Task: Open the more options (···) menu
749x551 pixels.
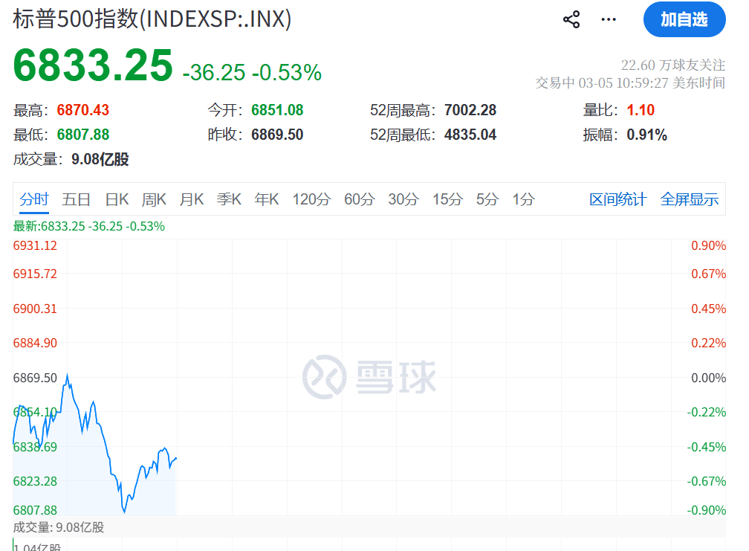Action: click(609, 20)
